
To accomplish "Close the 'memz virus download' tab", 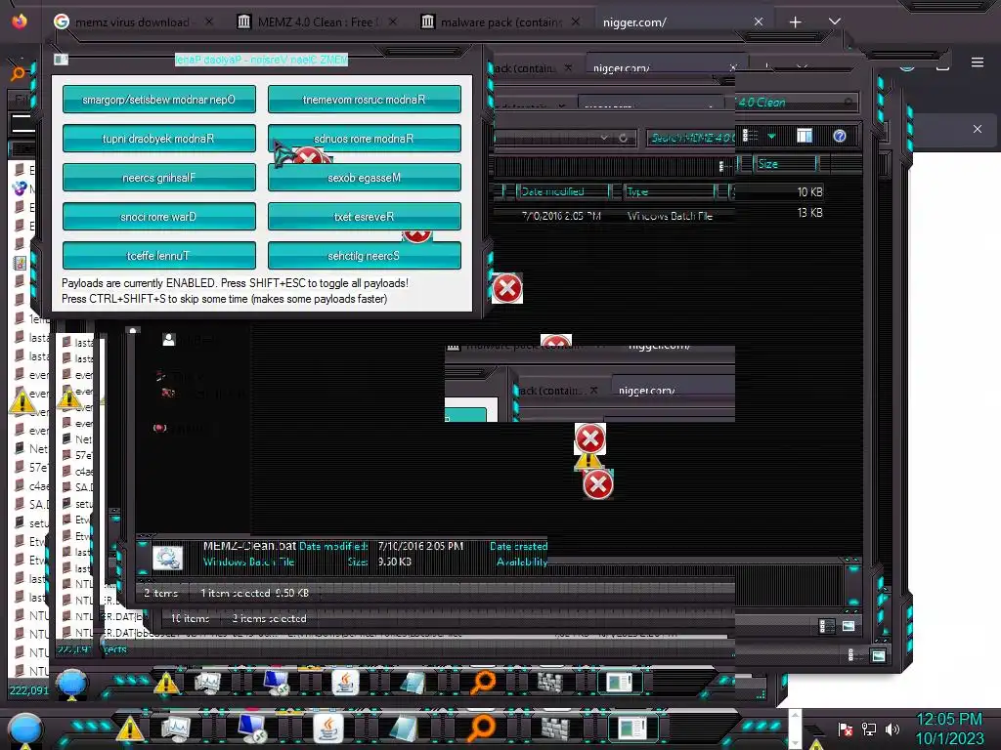I will point(209,21).
